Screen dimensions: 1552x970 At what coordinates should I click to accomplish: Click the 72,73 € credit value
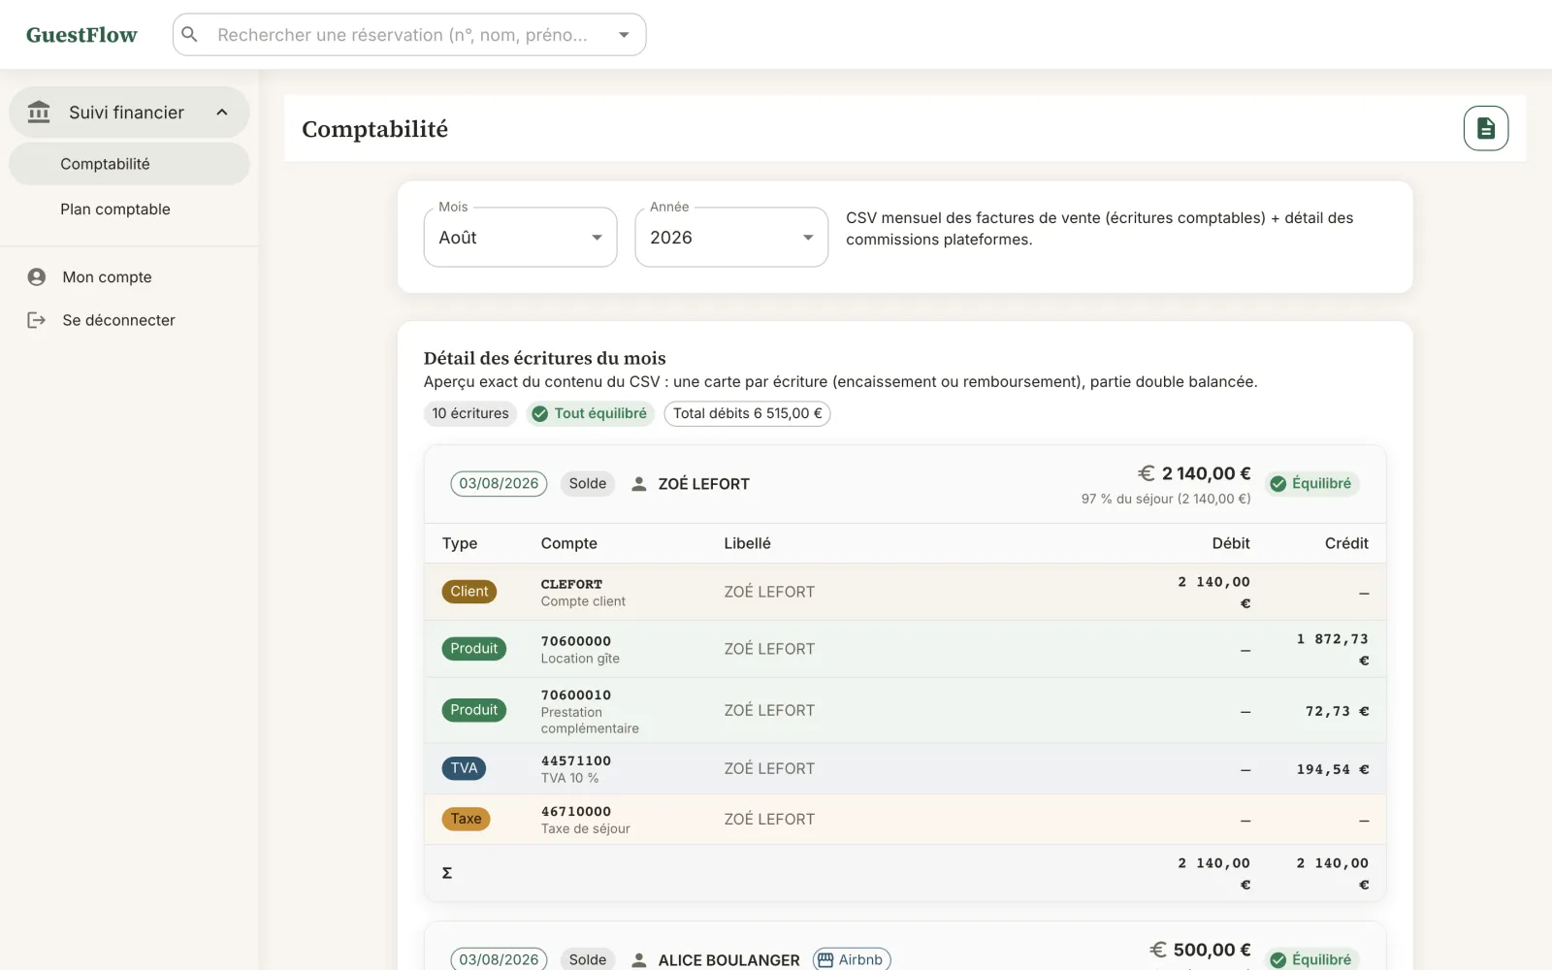click(x=1338, y=711)
